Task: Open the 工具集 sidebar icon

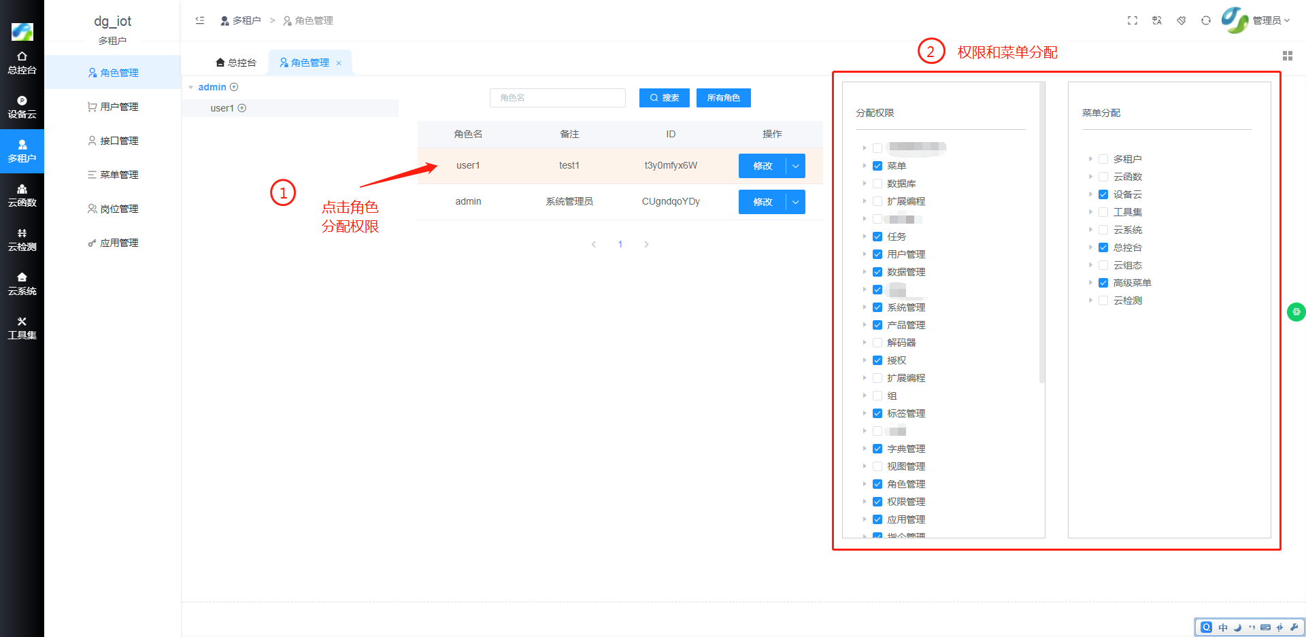Action: 22,328
